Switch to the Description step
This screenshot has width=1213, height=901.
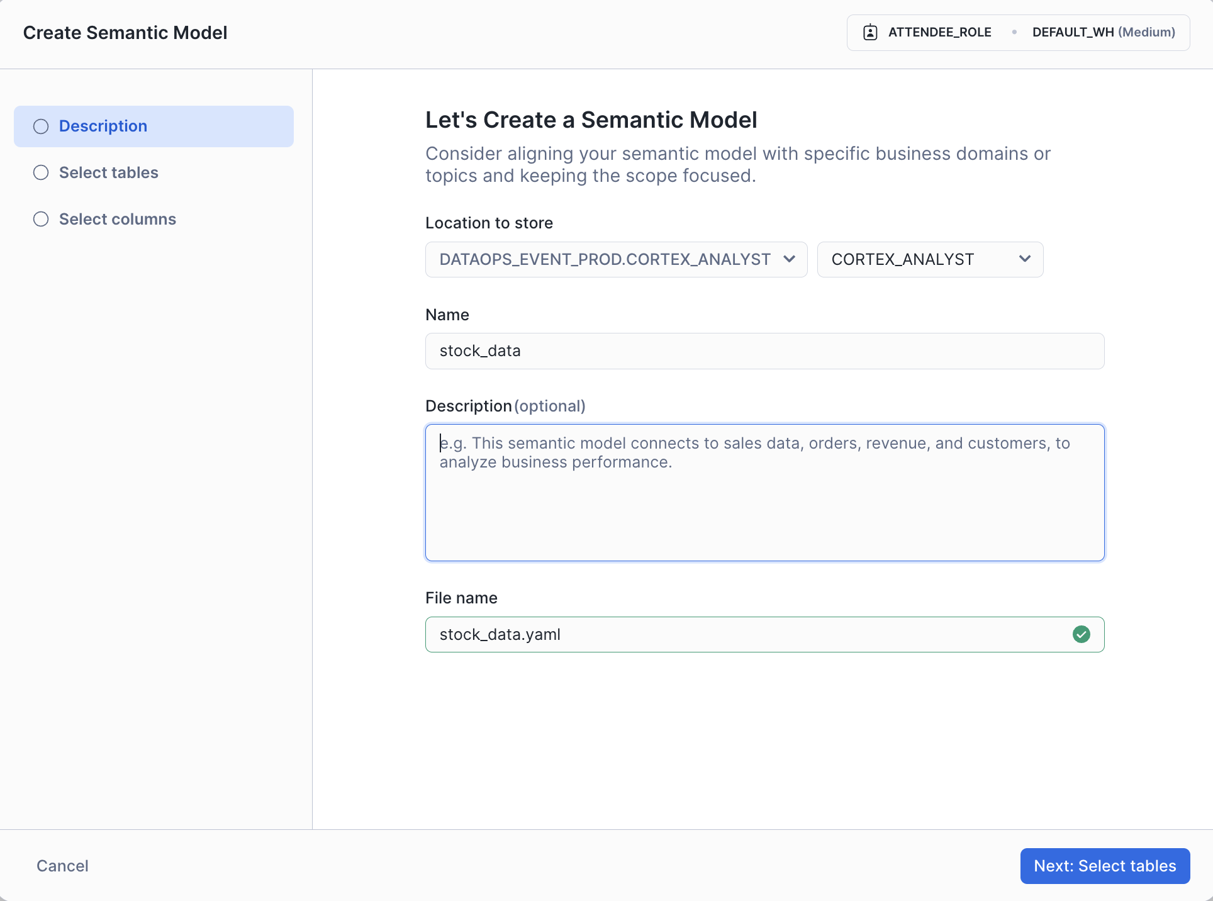point(103,126)
